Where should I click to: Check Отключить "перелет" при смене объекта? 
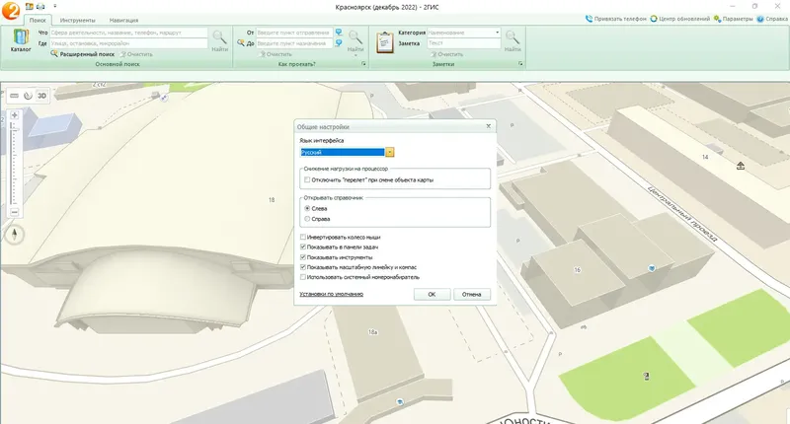coord(307,179)
